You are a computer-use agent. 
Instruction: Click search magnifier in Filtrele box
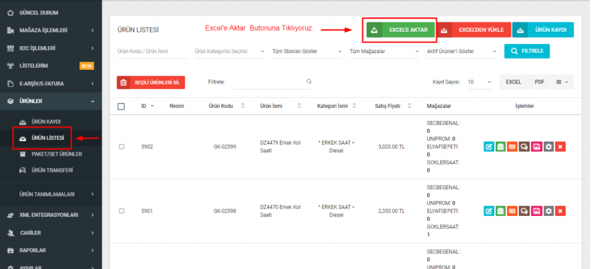(x=309, y=82)
